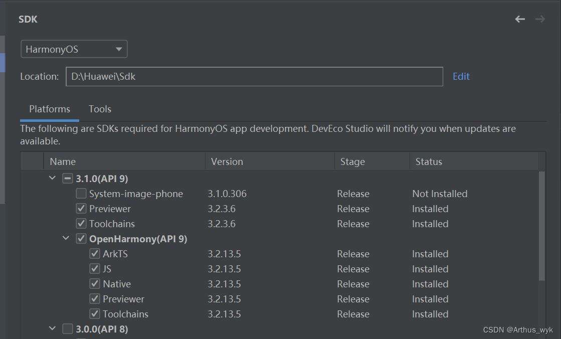The image size is (561, 339).
Task: Click the back navigation arrow
Action: (520, 19)
